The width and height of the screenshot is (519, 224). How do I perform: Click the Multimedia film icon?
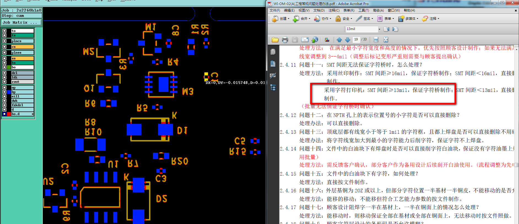tap(401, 19)
